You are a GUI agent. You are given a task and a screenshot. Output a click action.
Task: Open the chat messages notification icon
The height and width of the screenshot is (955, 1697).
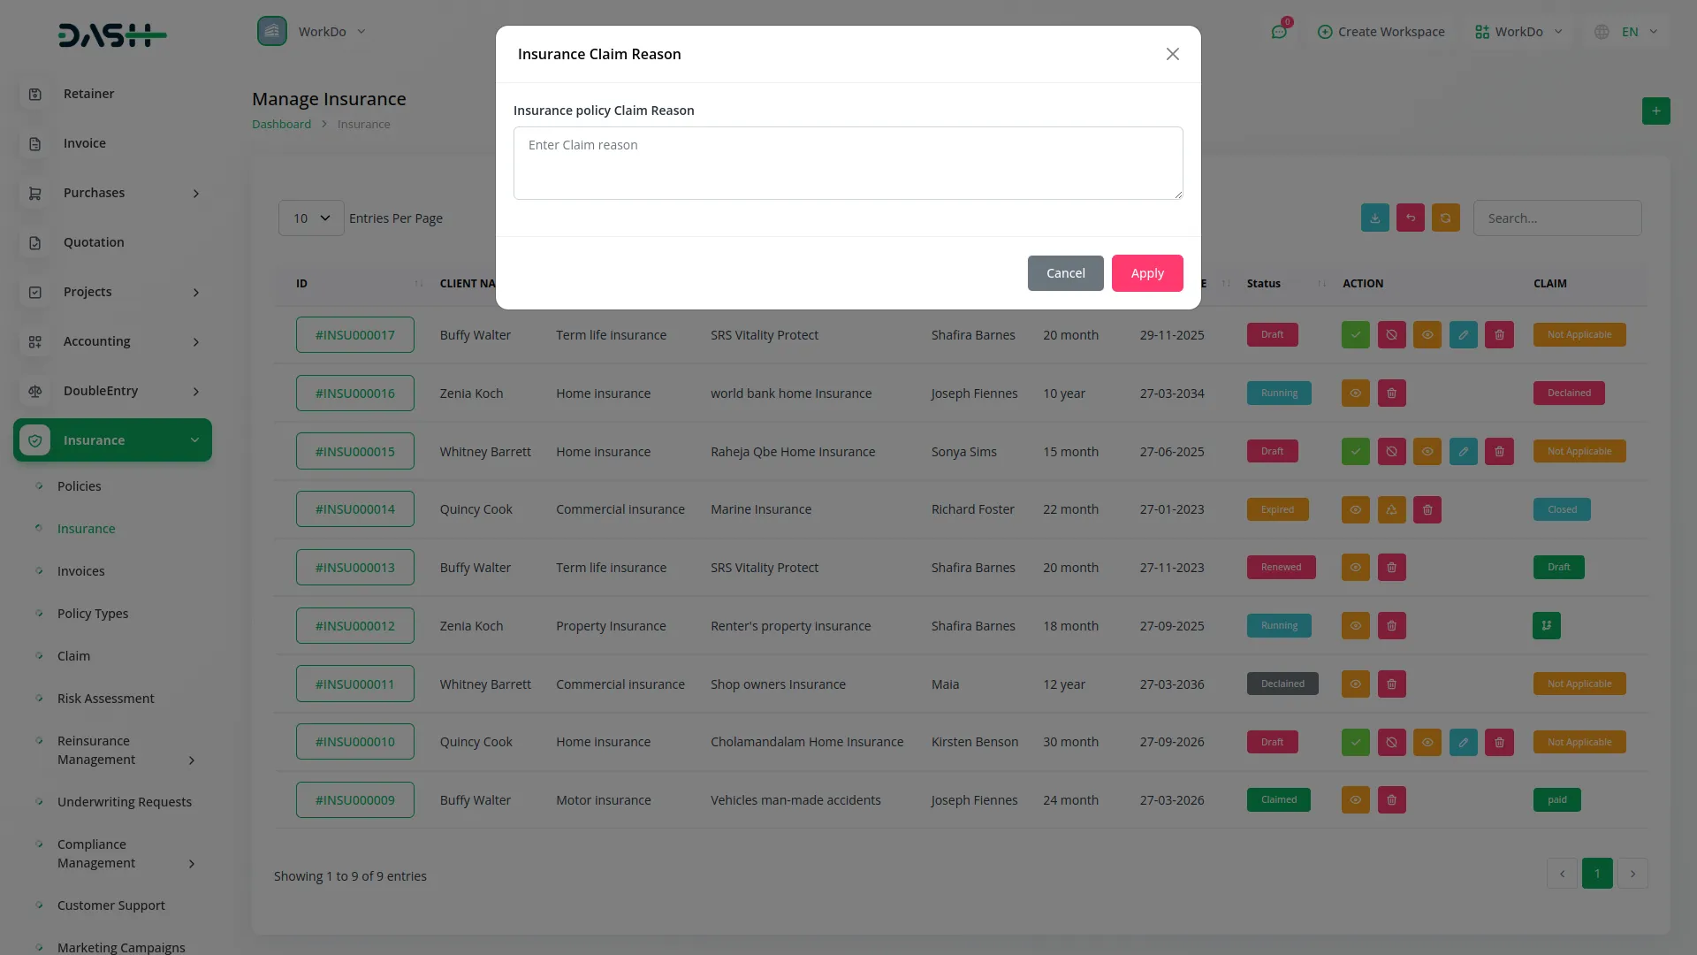(1278, 32)
